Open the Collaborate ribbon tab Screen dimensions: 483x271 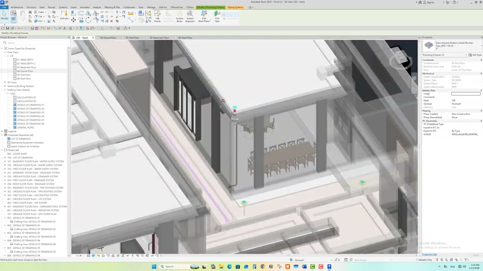coord(129,7)
